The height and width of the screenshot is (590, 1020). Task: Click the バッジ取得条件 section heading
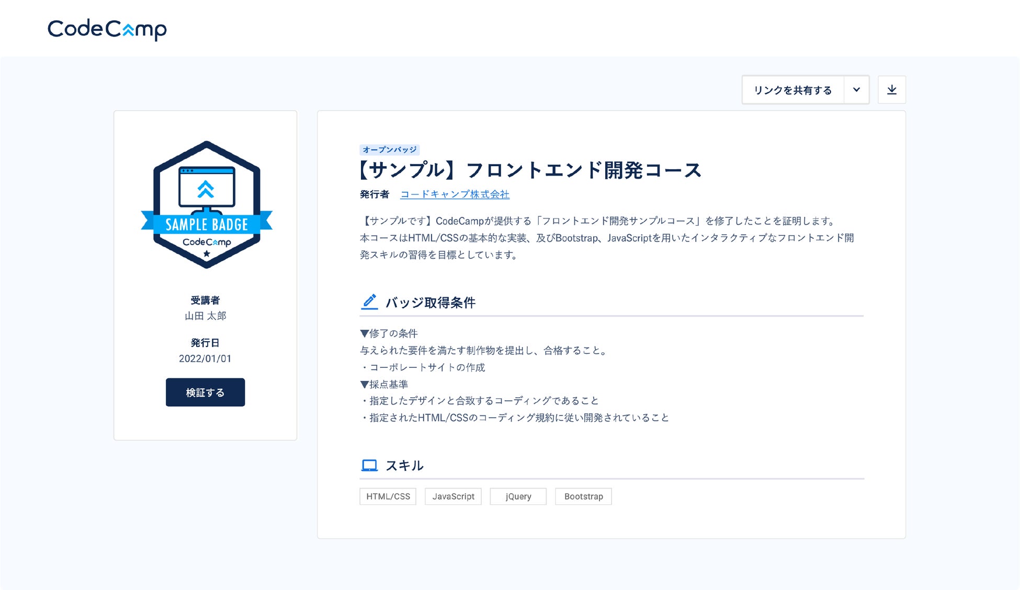pyautogui.click(x=430, y=303)
